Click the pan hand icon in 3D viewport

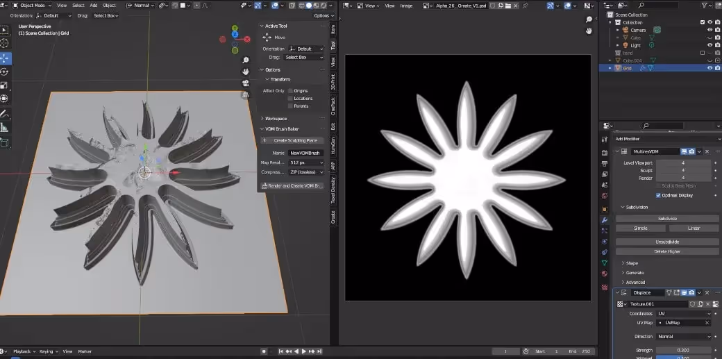246,72
